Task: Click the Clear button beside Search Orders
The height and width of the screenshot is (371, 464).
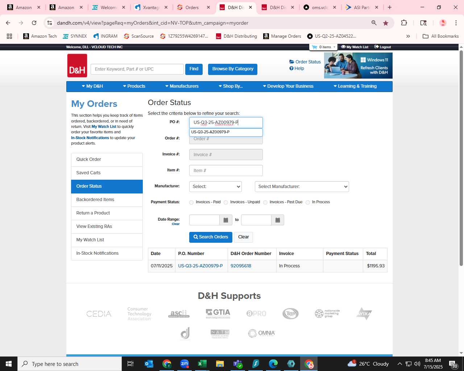Action: [244, 237]
